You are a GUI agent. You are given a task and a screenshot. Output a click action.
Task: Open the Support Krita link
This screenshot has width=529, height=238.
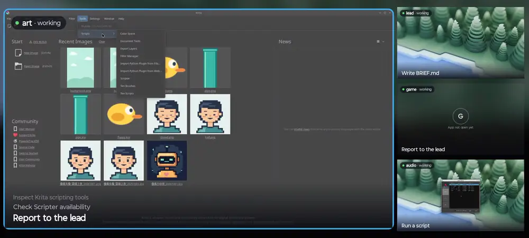tap(27, 135)
